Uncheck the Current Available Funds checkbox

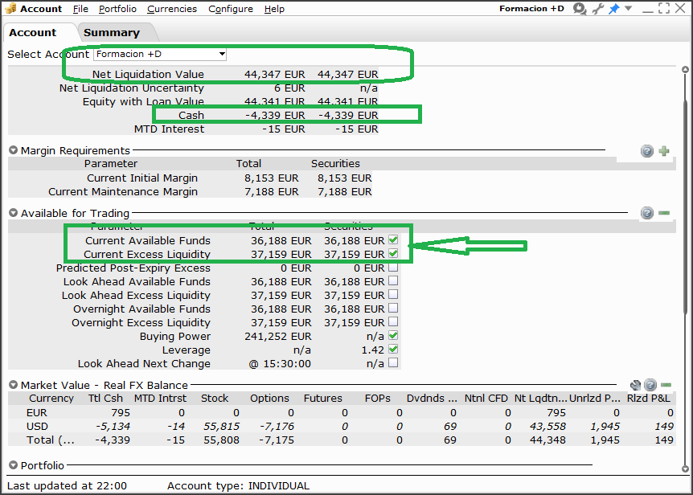tap(393, 240)
